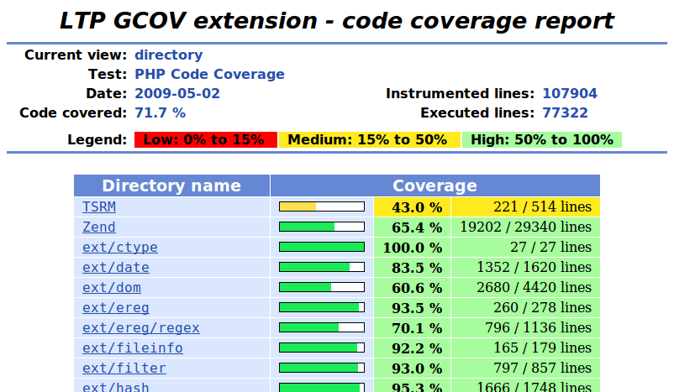Open the Zend directory link
674x392 pixels.
click(x=99, y=227)
